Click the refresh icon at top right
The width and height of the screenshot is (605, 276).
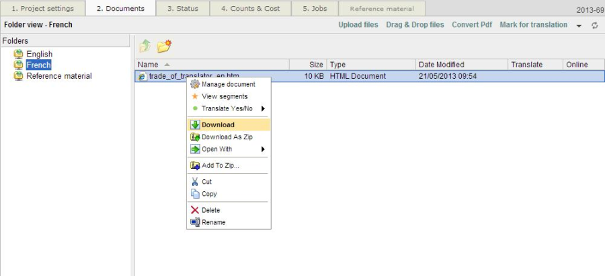pos(594,26)
